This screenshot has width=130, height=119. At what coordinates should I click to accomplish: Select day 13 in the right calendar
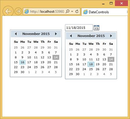coord(104,59)
